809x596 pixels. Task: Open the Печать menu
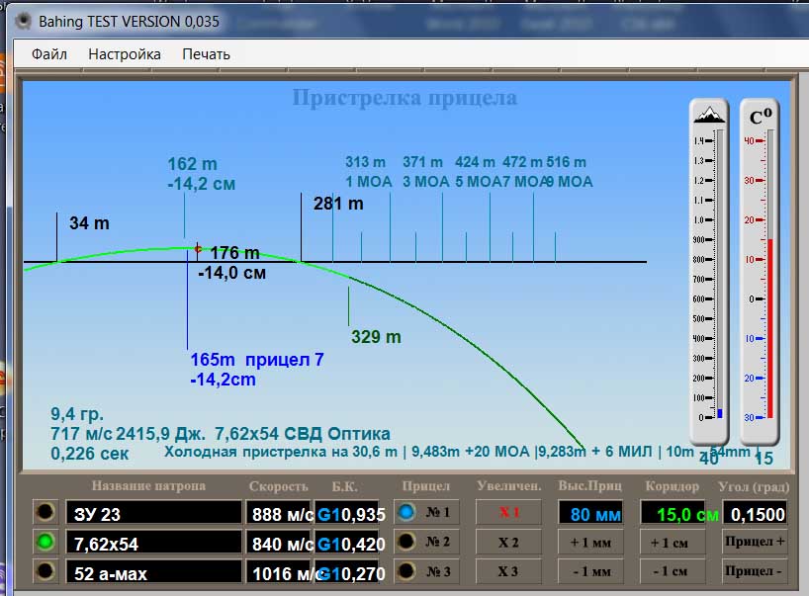[x=206, y=54]
